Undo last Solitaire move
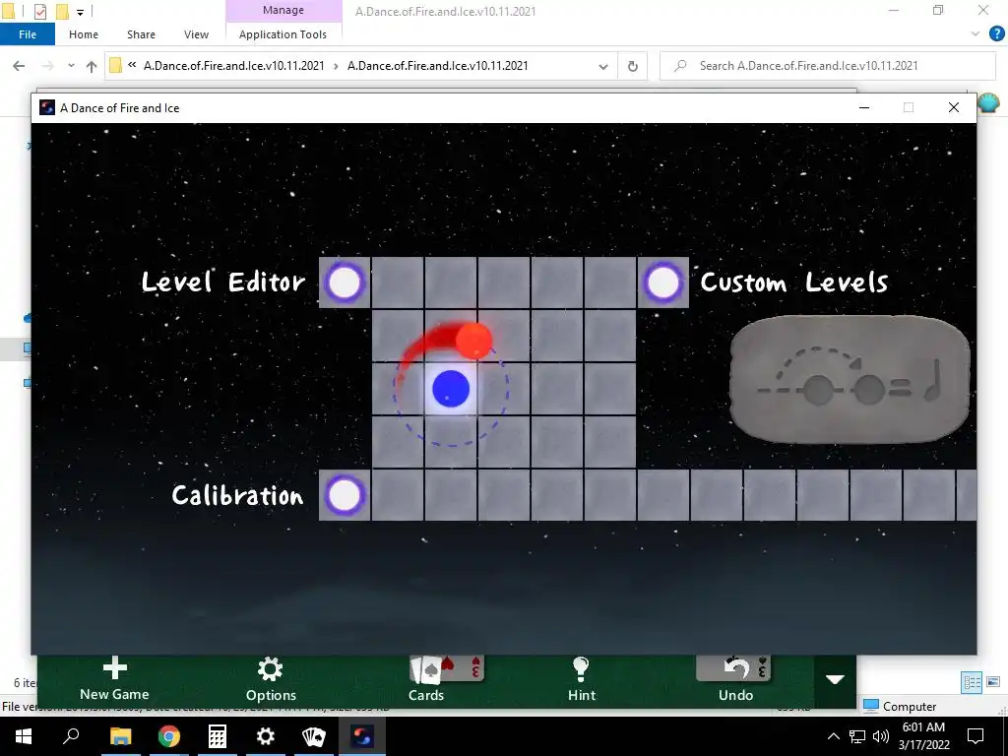This screenshot has height=756, width=1008. click(735, 681)
